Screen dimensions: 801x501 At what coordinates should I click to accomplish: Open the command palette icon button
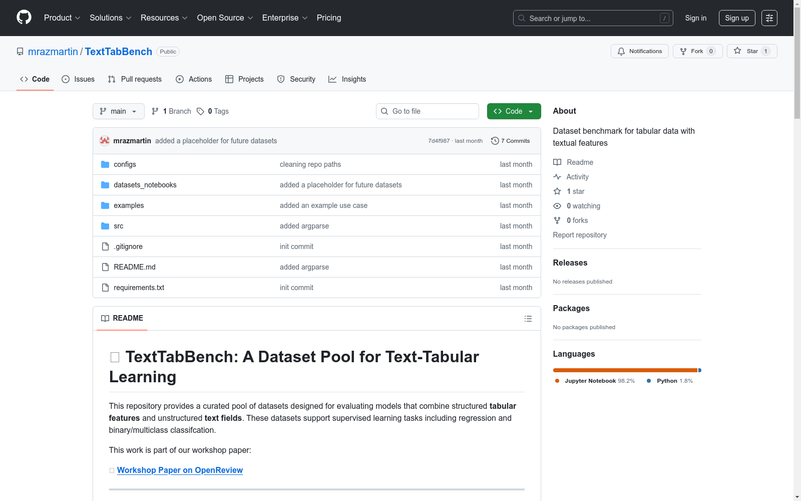click(769, 18)
